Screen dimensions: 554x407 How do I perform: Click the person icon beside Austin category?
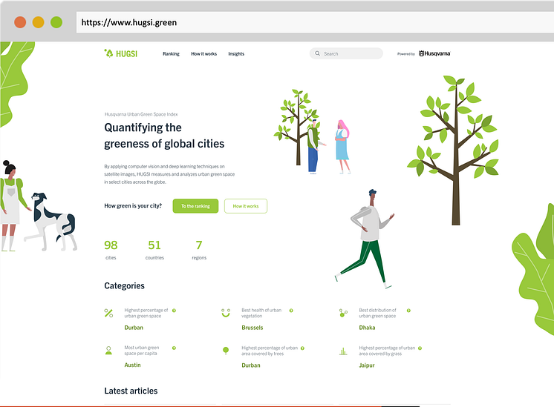[108, 350]
